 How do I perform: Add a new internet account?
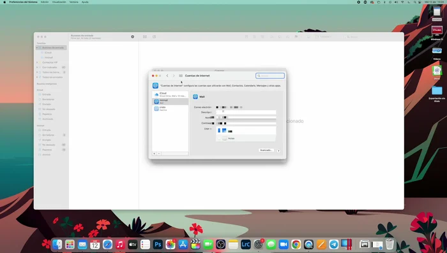tap(155, 154)
